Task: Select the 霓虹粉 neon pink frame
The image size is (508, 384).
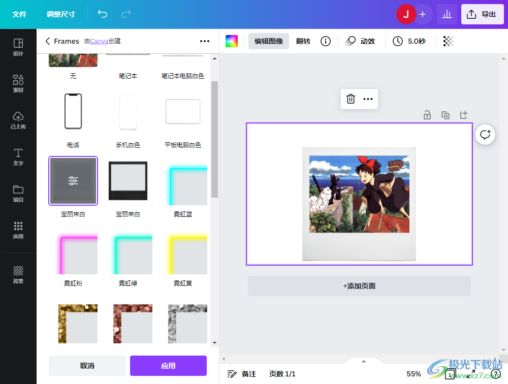Action: pos(73,250)
